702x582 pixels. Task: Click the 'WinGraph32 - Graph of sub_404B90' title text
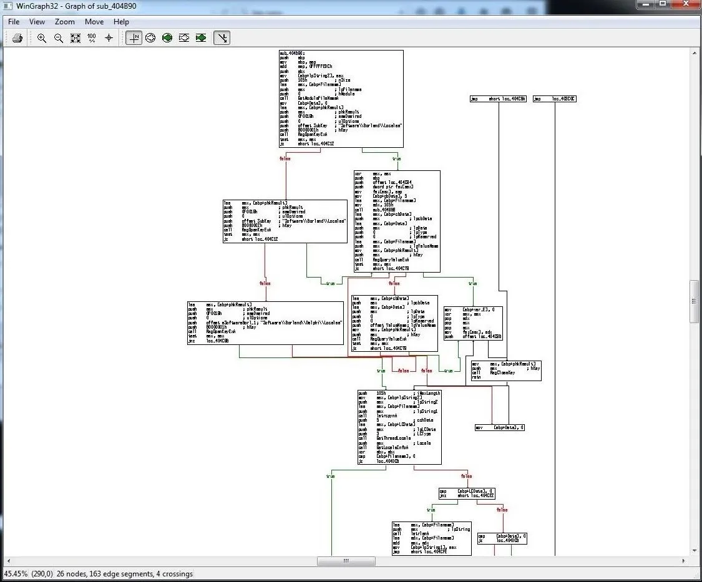point(76,6)
